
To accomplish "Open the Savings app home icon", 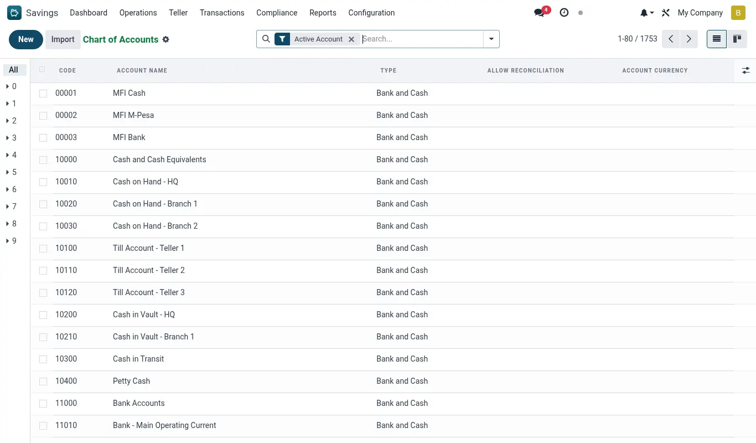I will pyautogui.click(x=14, y=13).
